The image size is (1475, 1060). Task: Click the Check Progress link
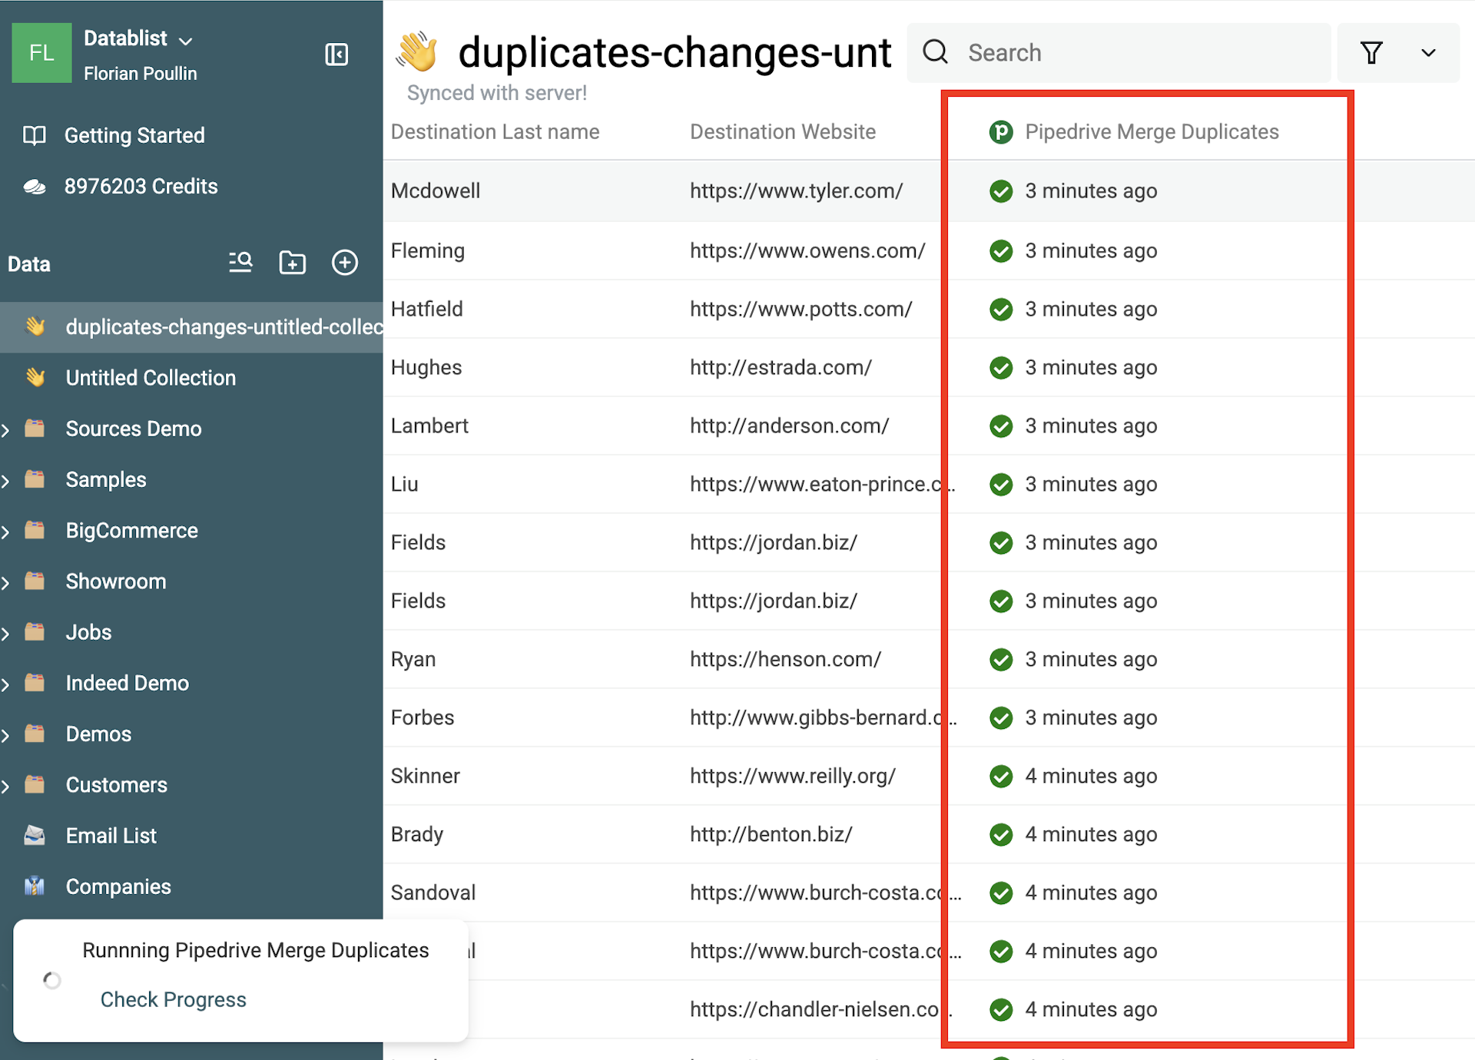pyautogui.click(x=174, y=999)
